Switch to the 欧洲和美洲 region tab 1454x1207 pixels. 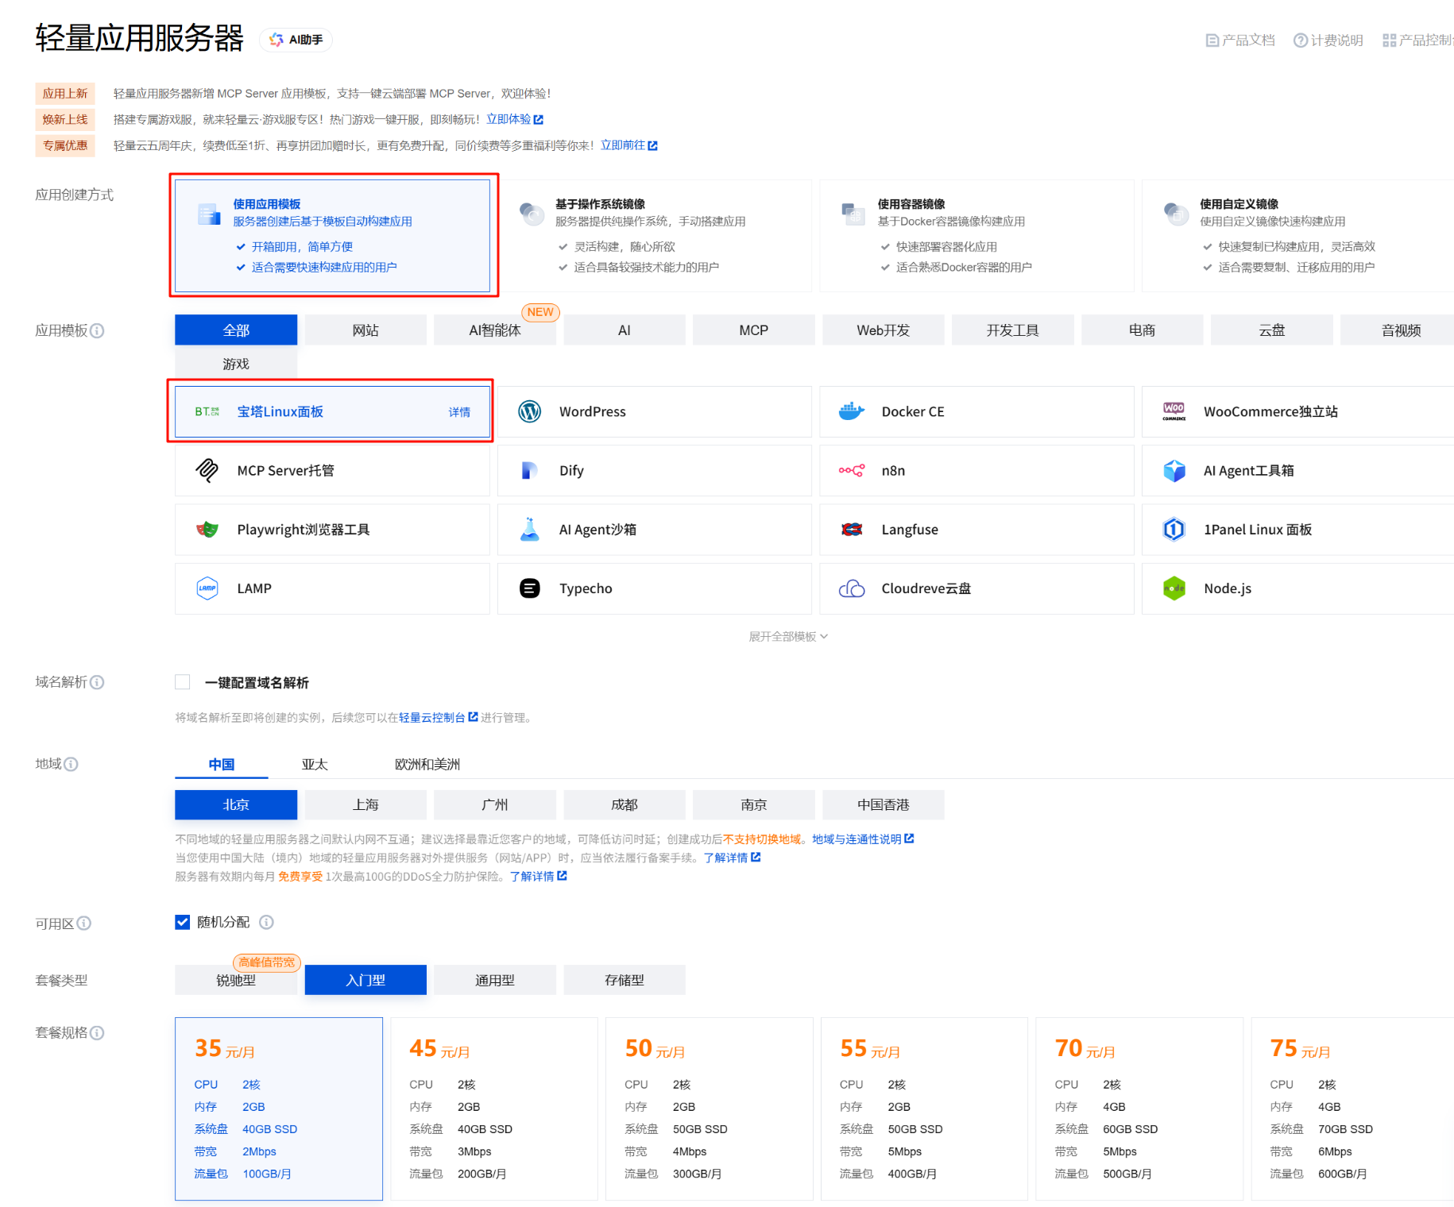[427, 764]
